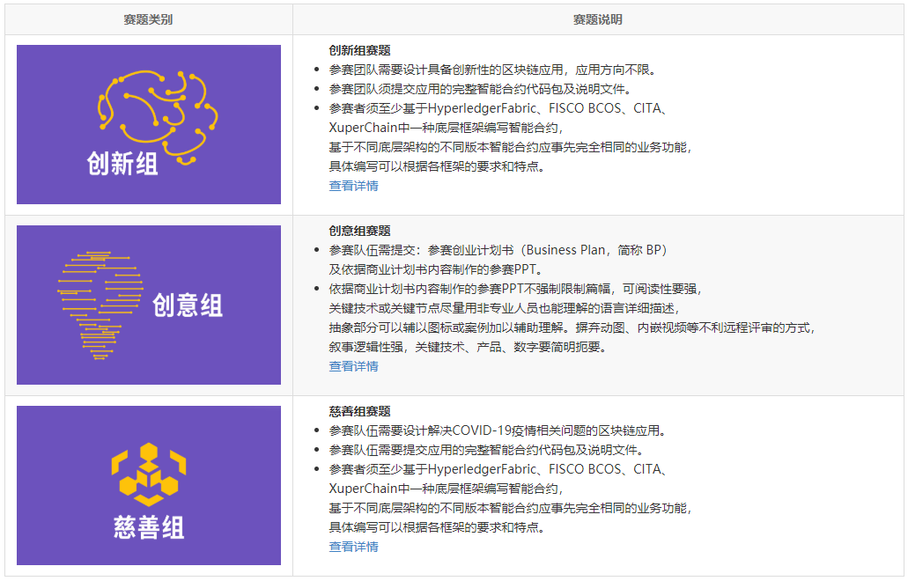Click the line 参赛团队须提交应用的完整智能合约代码包及说明文件
Viewport: 908px width, 581px height.
coord(480,89)
